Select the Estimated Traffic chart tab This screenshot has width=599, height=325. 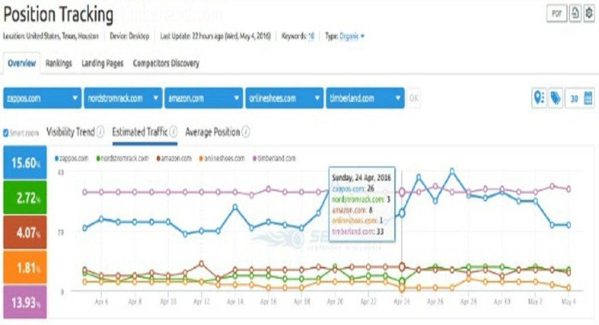140,132
